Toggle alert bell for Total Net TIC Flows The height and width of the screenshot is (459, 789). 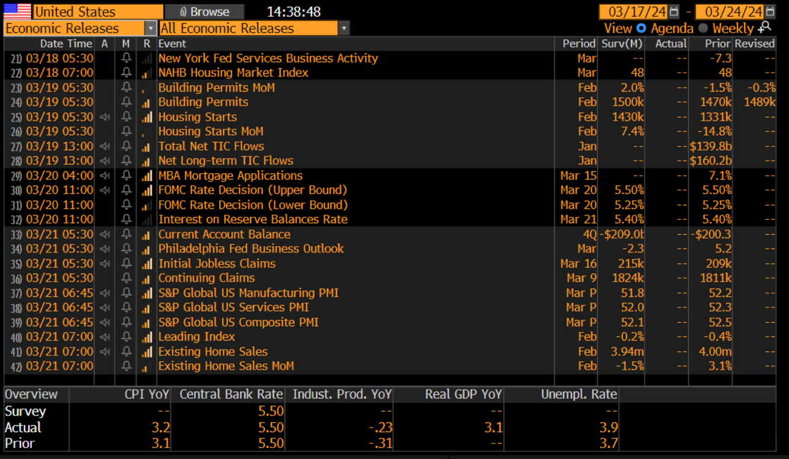click(126, 146)
